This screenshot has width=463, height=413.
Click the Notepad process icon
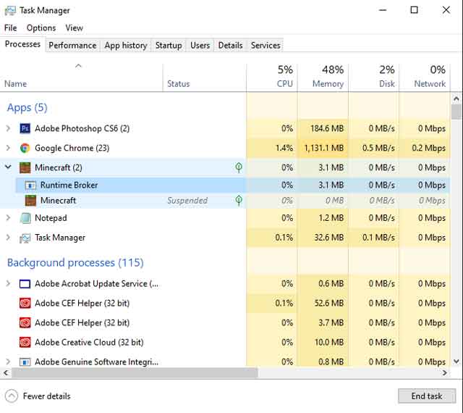tap(25, 218)
